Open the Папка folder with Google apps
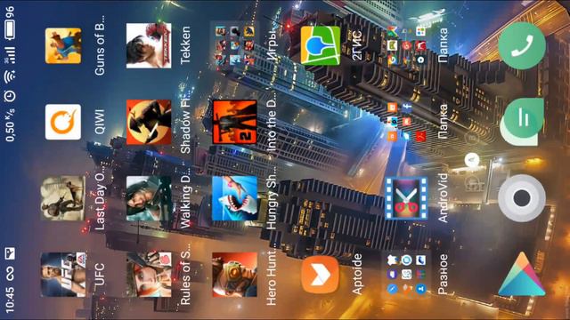The height and width of the screenshot is (320, 570). click(406, 45)
